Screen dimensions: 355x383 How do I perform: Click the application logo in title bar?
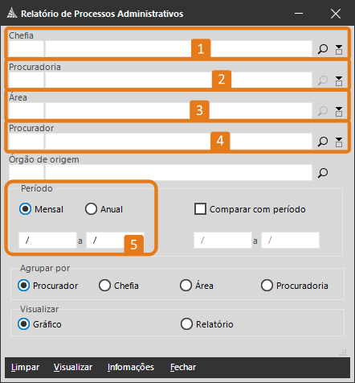pyautogui.click(x=12, y=13)
